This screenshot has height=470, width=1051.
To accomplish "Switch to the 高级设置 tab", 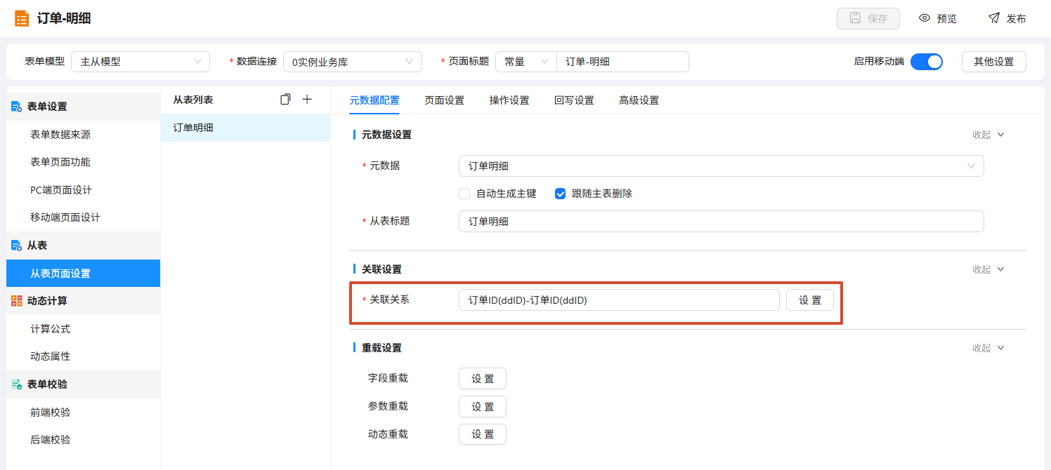I will click(x=639, y=100).
